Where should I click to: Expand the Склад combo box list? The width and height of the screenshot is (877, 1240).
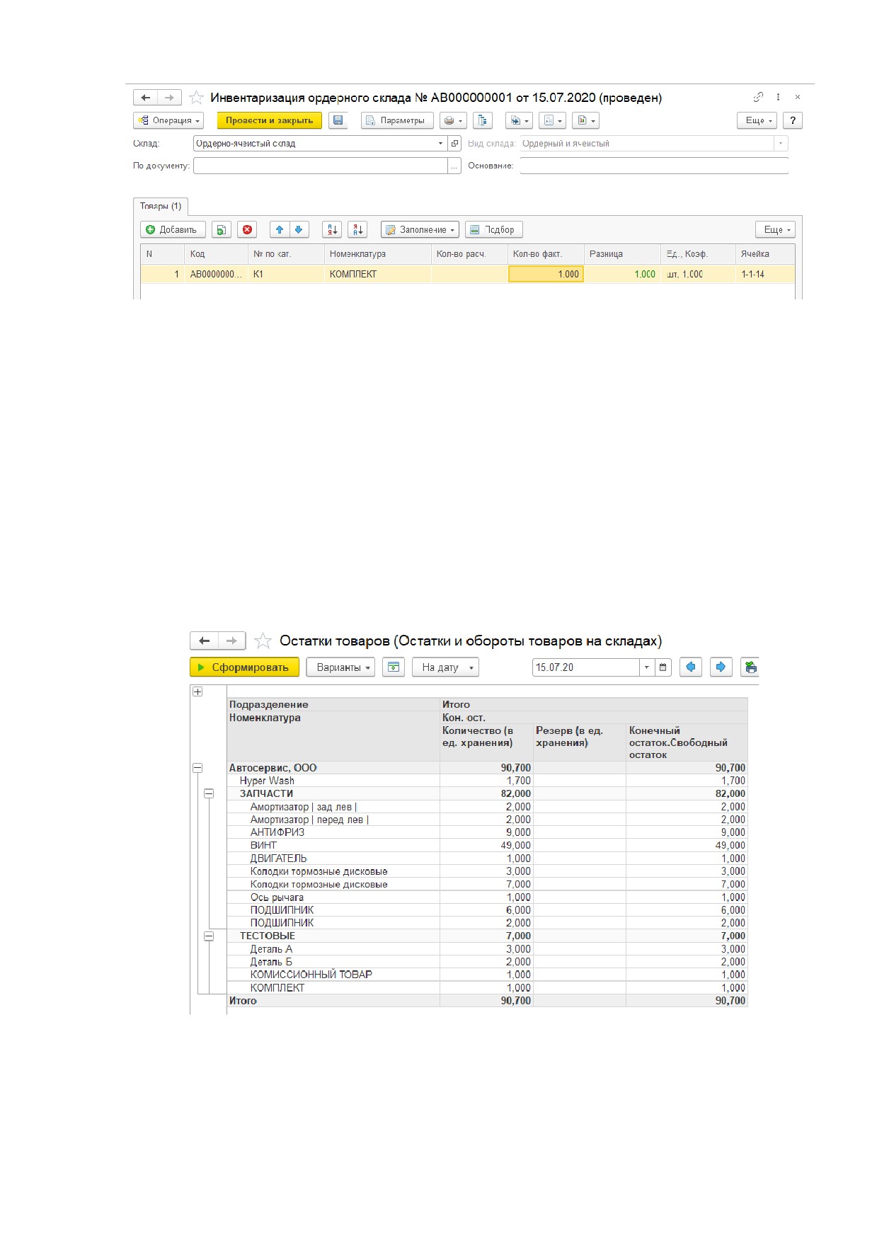440,143
